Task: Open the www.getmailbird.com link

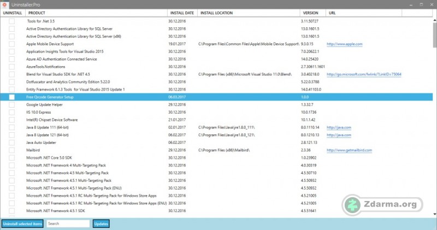Action: tap(349, 150)
